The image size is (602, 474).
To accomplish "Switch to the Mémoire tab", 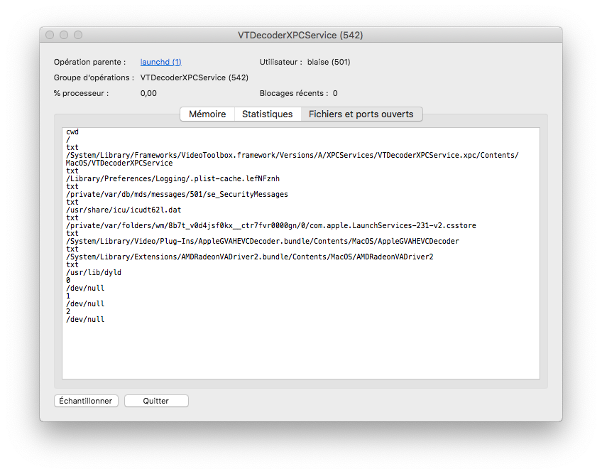I will [207, 114].
